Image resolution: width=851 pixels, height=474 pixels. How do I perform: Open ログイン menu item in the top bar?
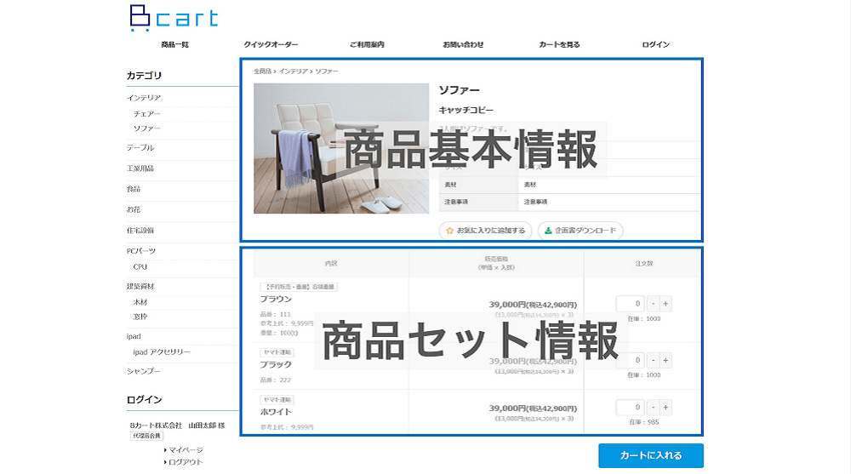[x=655, y=44]
